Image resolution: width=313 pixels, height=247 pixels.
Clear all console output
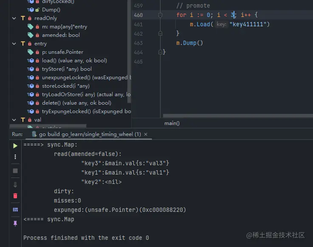(15, 196)
